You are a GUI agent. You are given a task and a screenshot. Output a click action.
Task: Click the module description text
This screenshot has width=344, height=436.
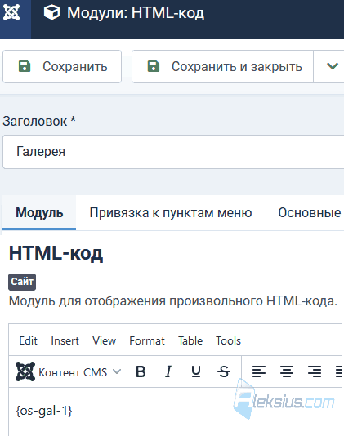point(173,301)
